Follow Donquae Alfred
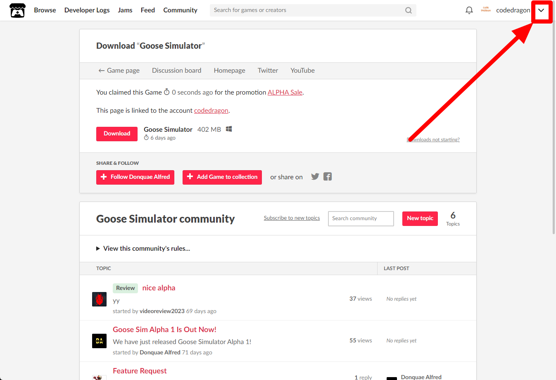This screenshot has height=380, width=556. point(135,177)
